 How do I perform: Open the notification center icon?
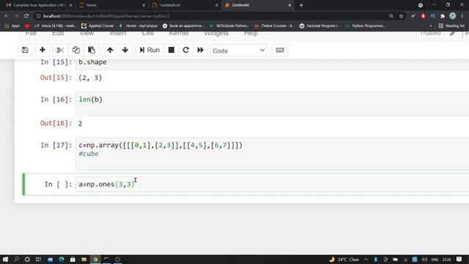459,259
